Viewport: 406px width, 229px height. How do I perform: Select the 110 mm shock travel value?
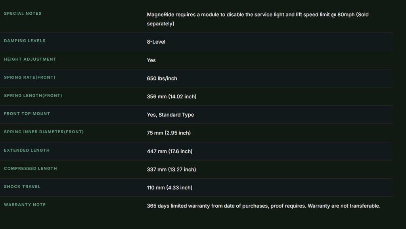tap(169, 188)
